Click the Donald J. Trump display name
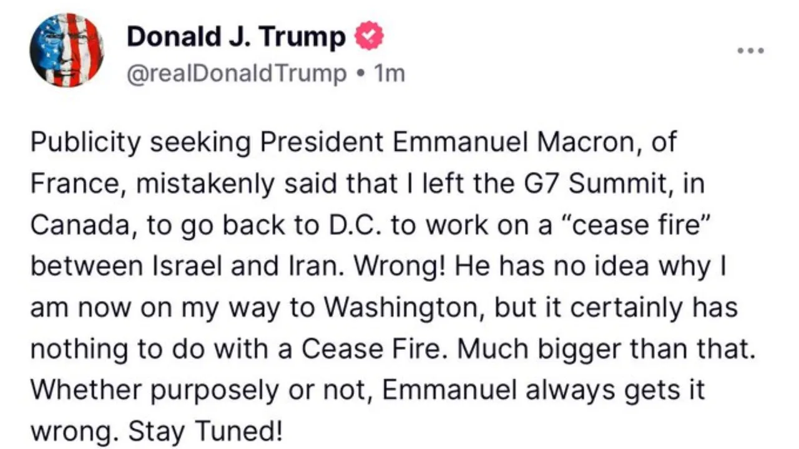Screen dimensions: 799x449 click(236, 38)
